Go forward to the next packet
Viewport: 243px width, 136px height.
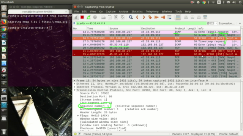[144, 17]
